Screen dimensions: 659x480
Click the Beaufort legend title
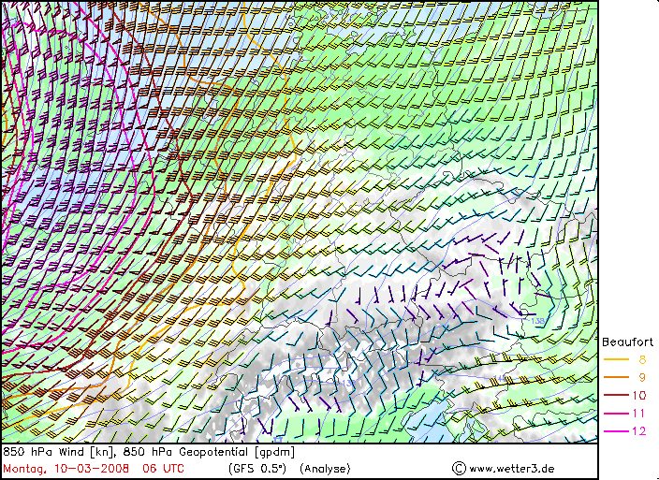[x=627, y=342]
